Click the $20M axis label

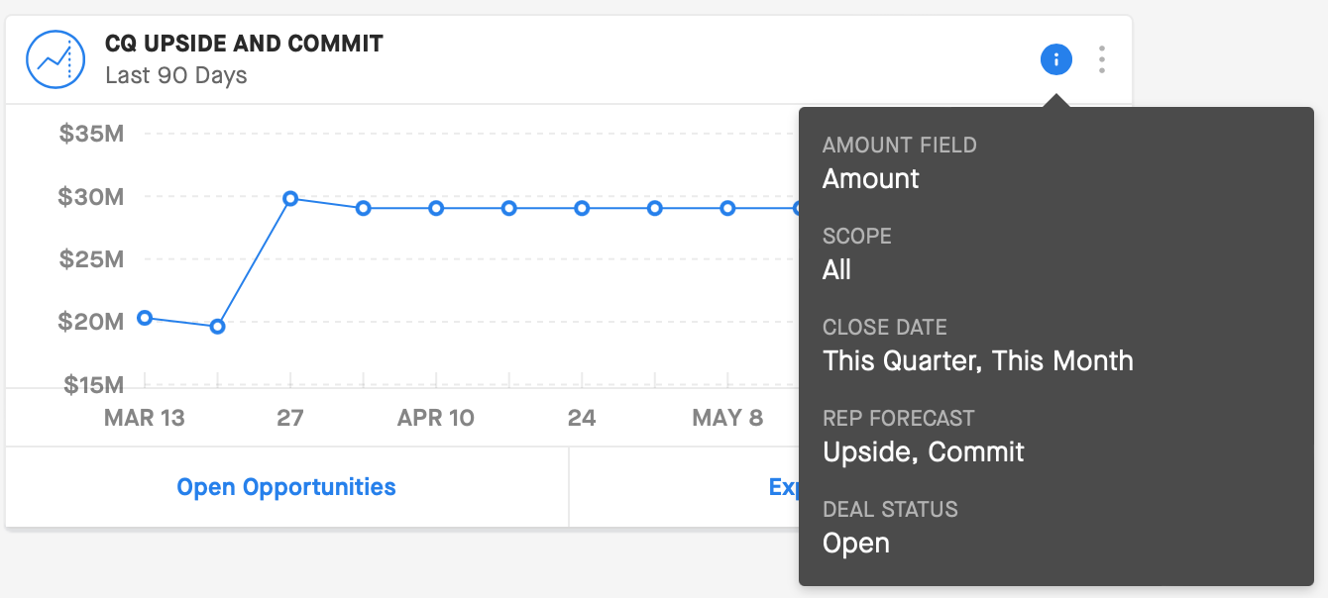(92, 322)
